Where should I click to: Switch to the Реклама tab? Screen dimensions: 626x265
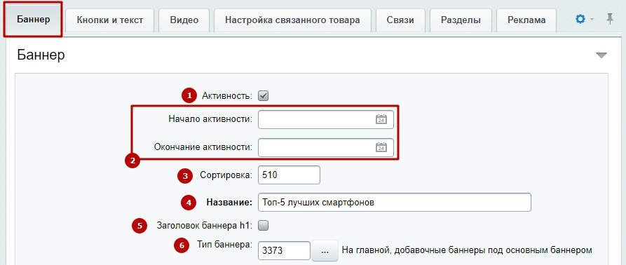tap(526, 20)
